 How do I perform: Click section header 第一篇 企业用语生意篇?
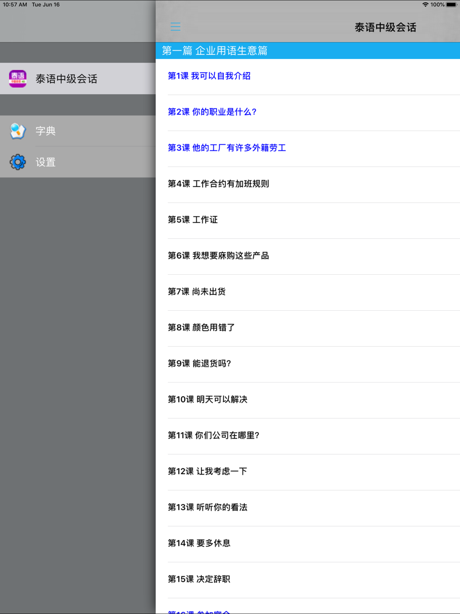[x=308, y=51]
